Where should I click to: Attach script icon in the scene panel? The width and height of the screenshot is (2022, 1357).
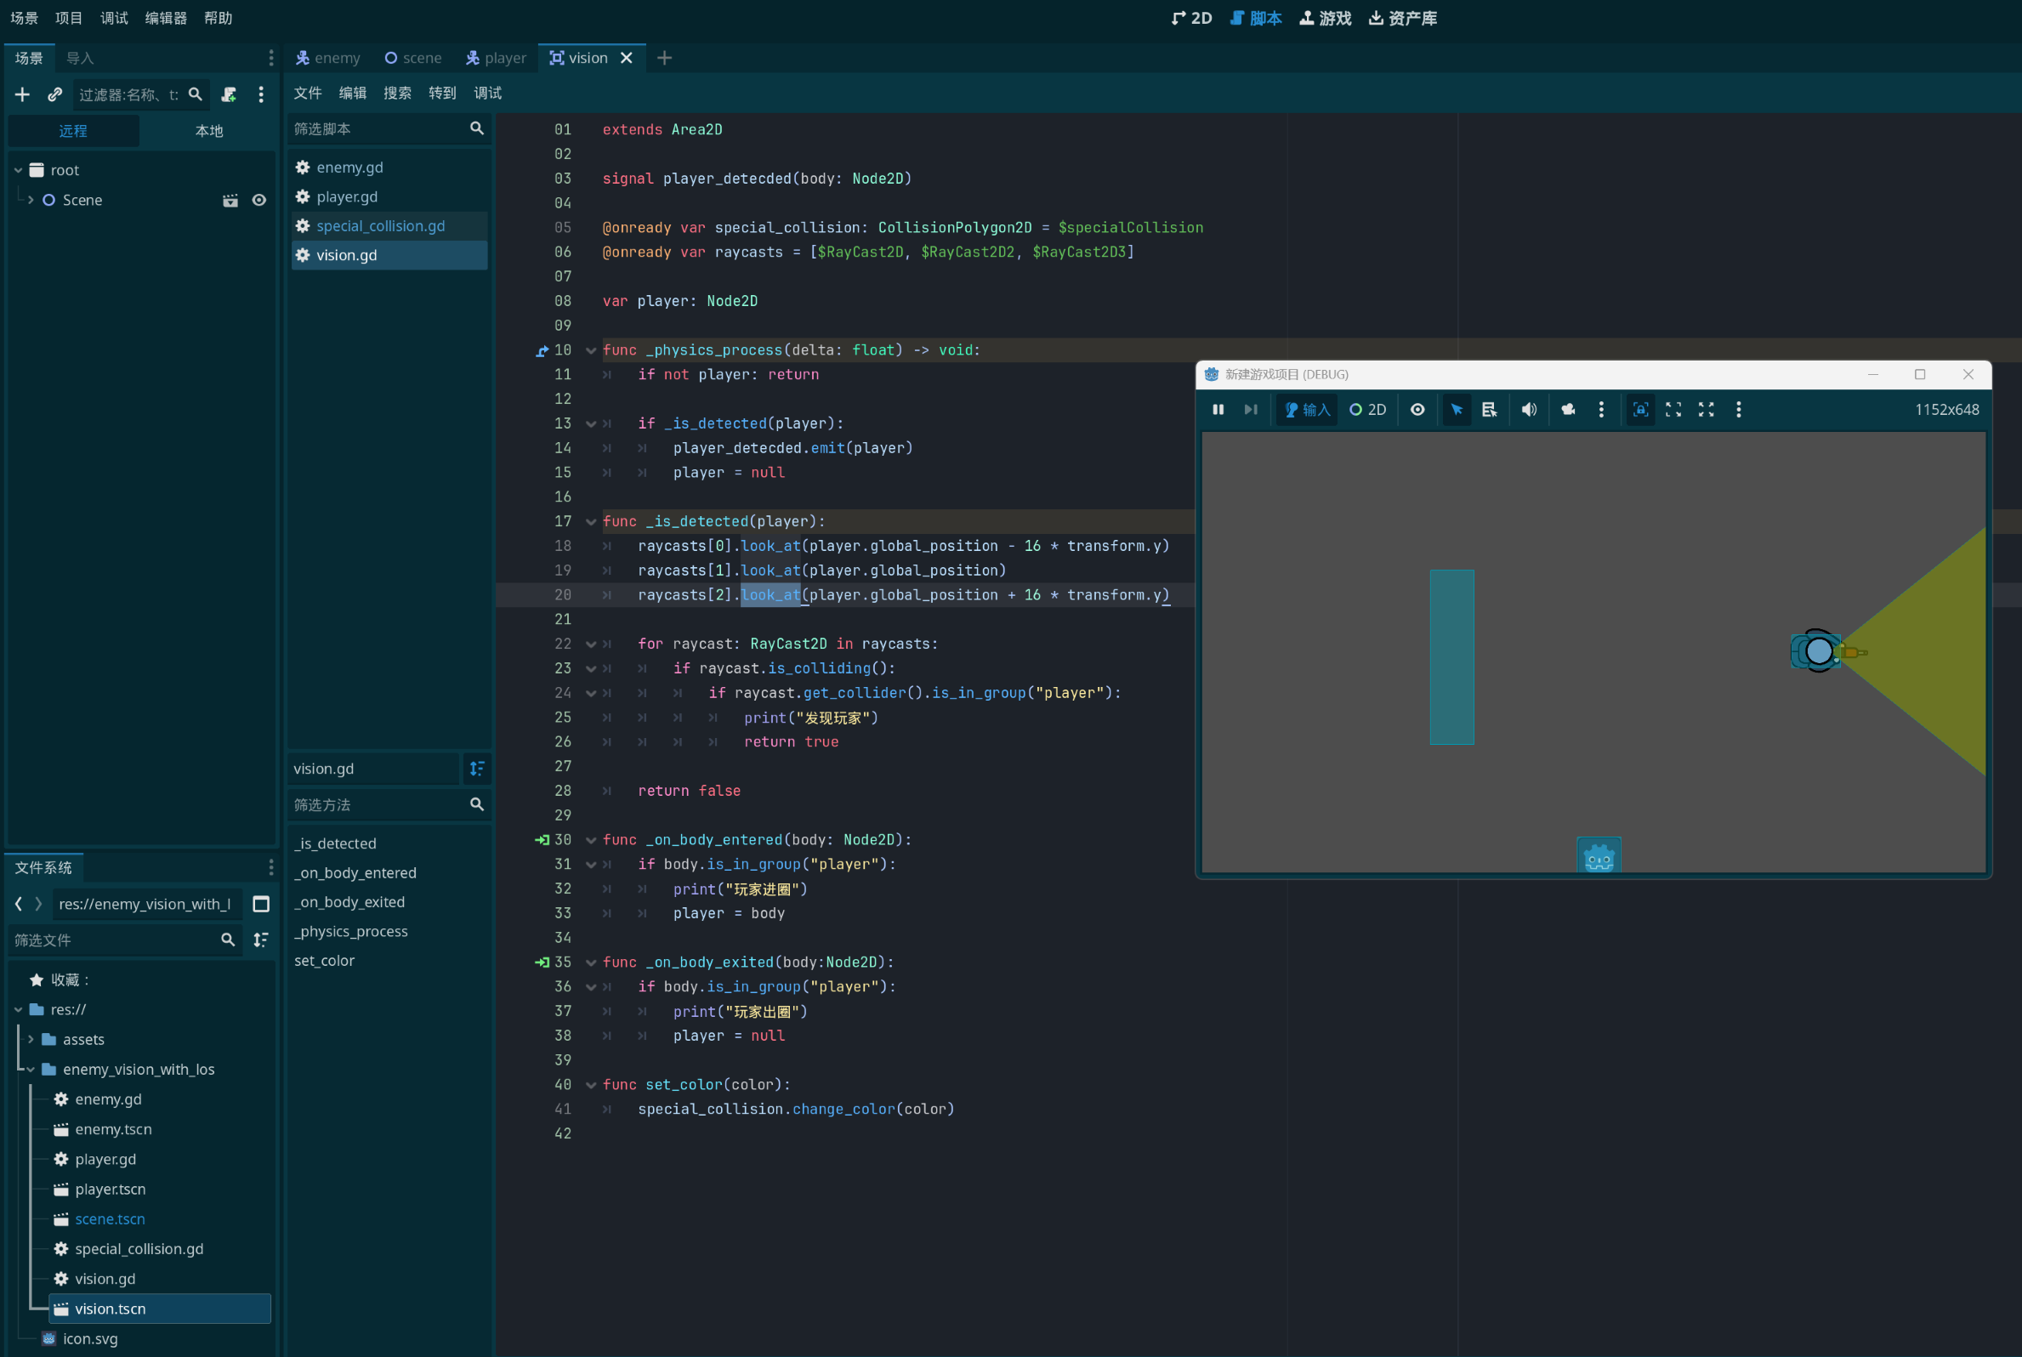[229, 94]
